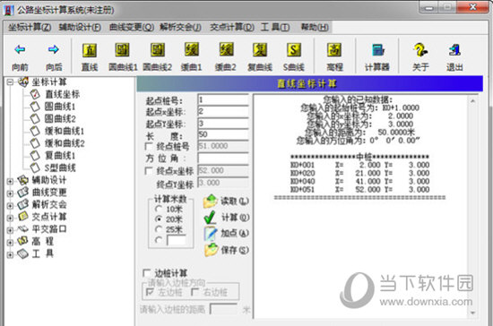The height and width of the screenshot is (326, 493).
Task: Open the 帮助(H) menu
Action: tap(315, 28)
